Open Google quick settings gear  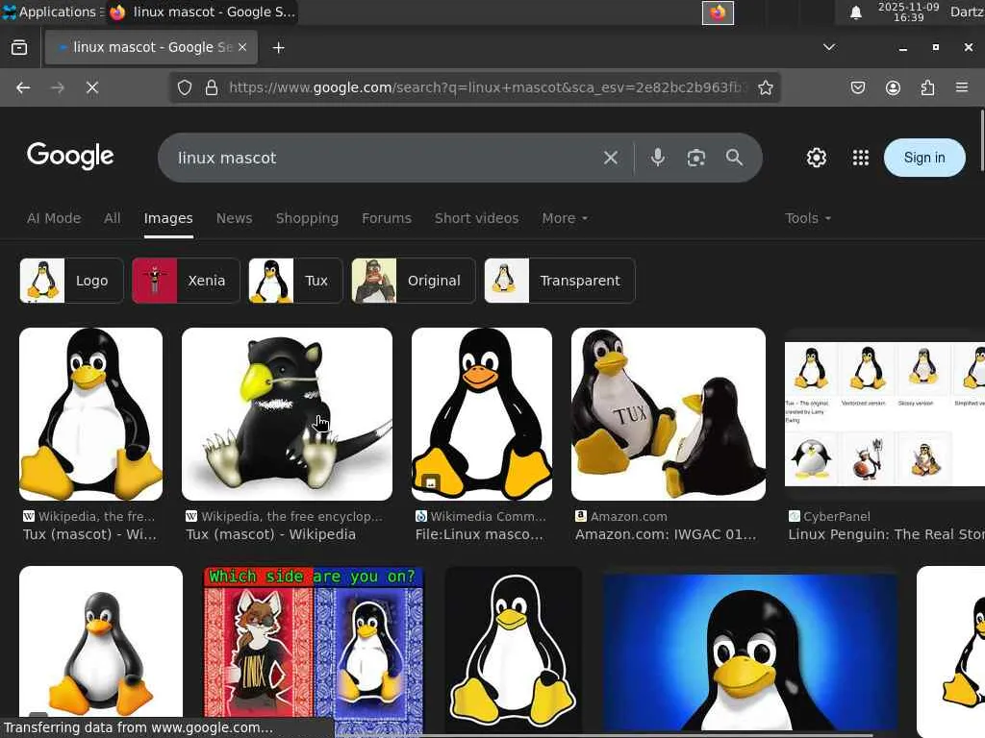click(816, 158)
